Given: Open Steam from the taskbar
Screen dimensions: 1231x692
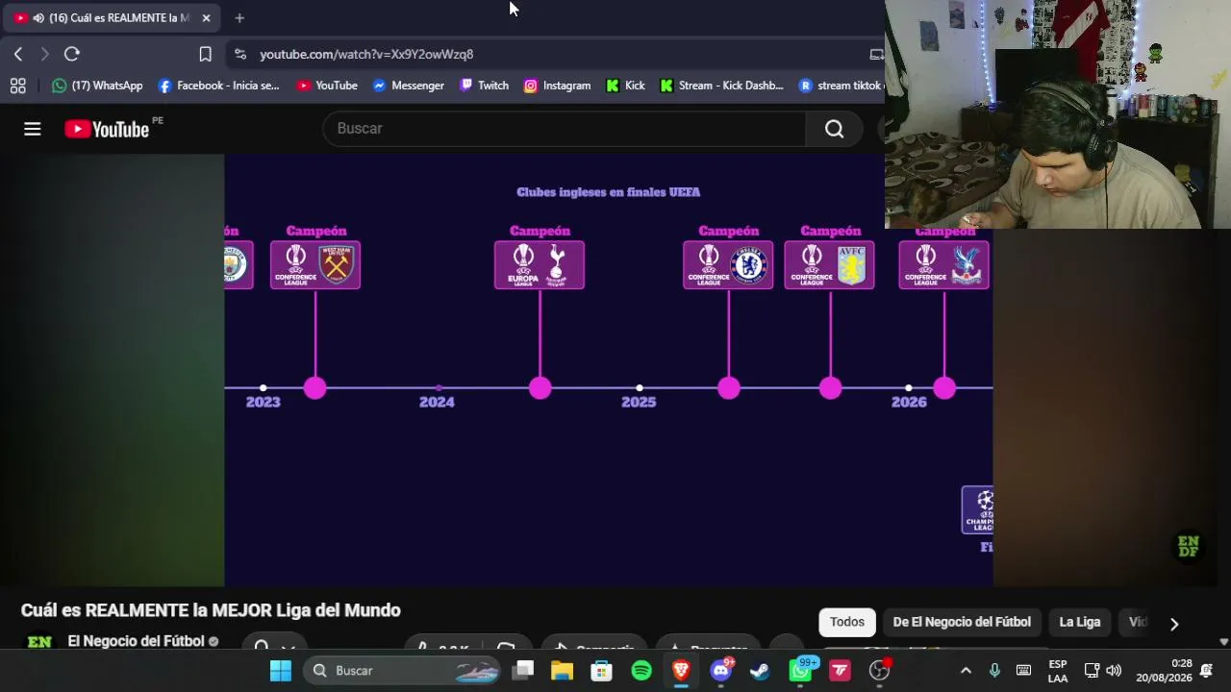Looking at the screenshot, I should [x=760, y=671].
